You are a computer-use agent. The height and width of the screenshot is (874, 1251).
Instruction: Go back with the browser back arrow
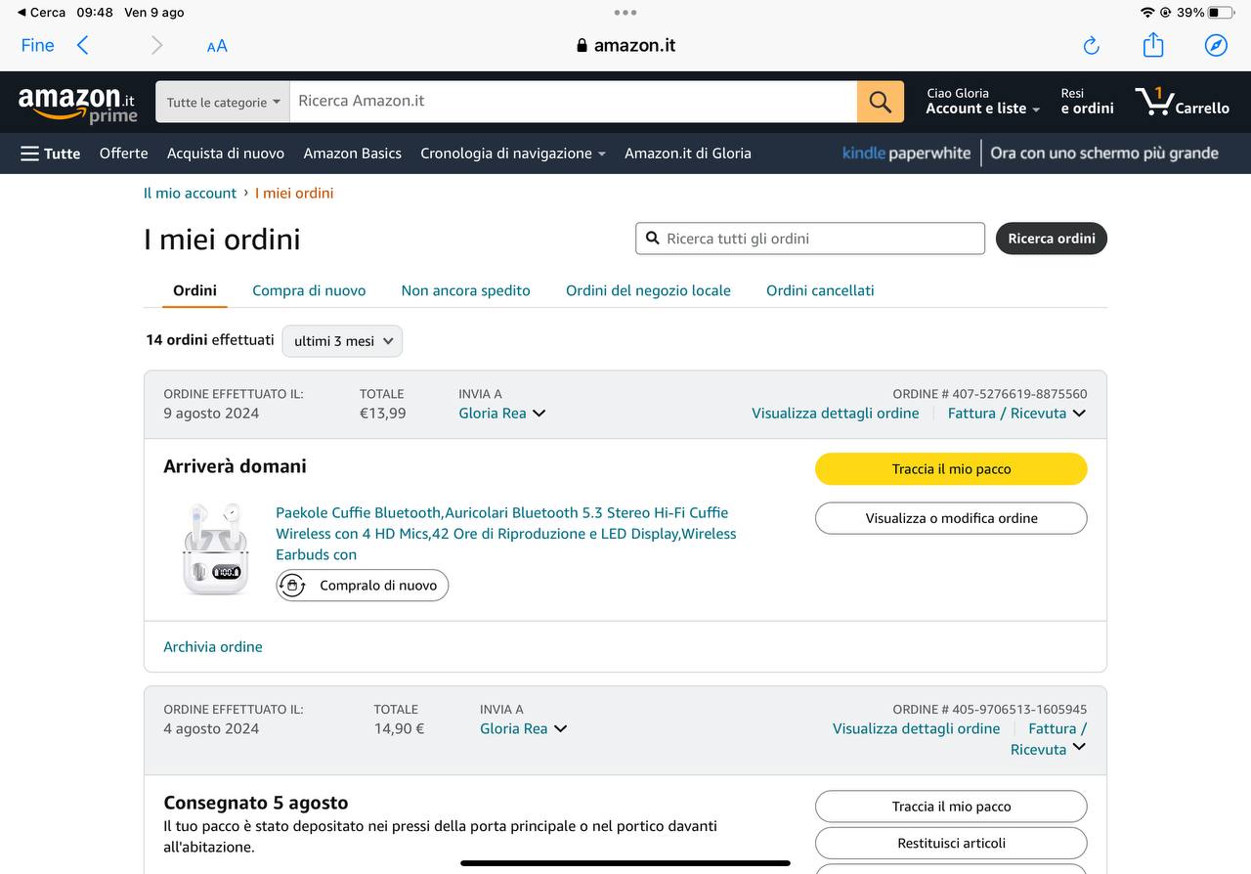point(83,45)
